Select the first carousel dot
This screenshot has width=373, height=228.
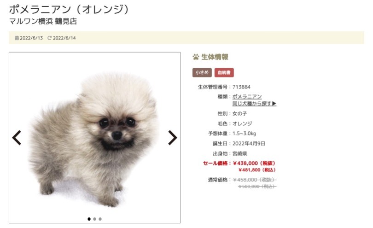point(89,219)
